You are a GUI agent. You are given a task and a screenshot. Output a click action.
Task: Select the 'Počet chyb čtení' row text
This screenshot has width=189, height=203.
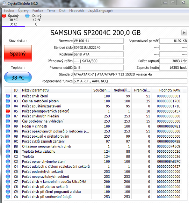coord(35,96)
